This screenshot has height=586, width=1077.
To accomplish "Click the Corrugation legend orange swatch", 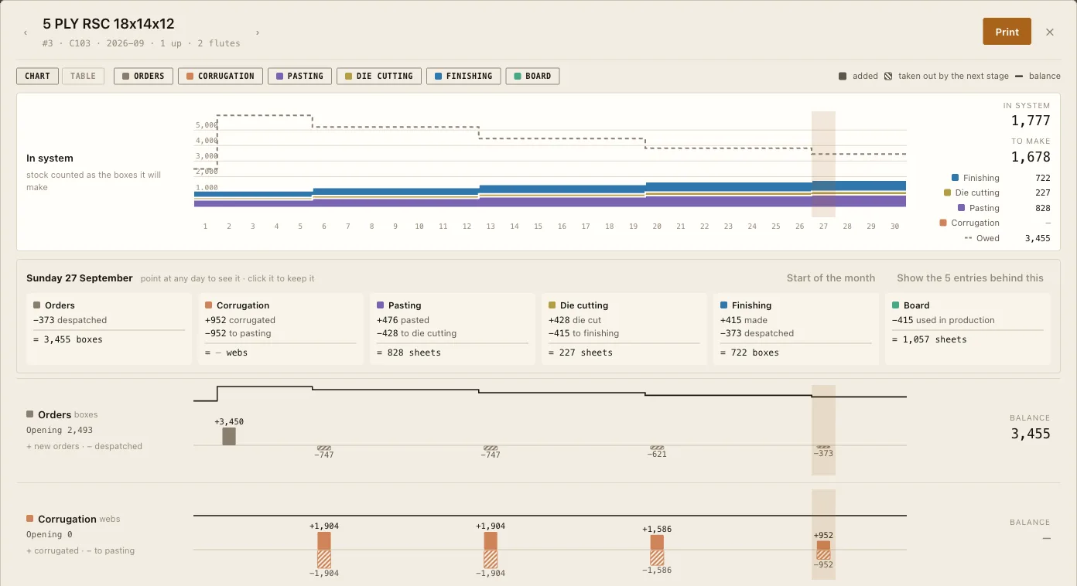I will click(x=943, y=223).
